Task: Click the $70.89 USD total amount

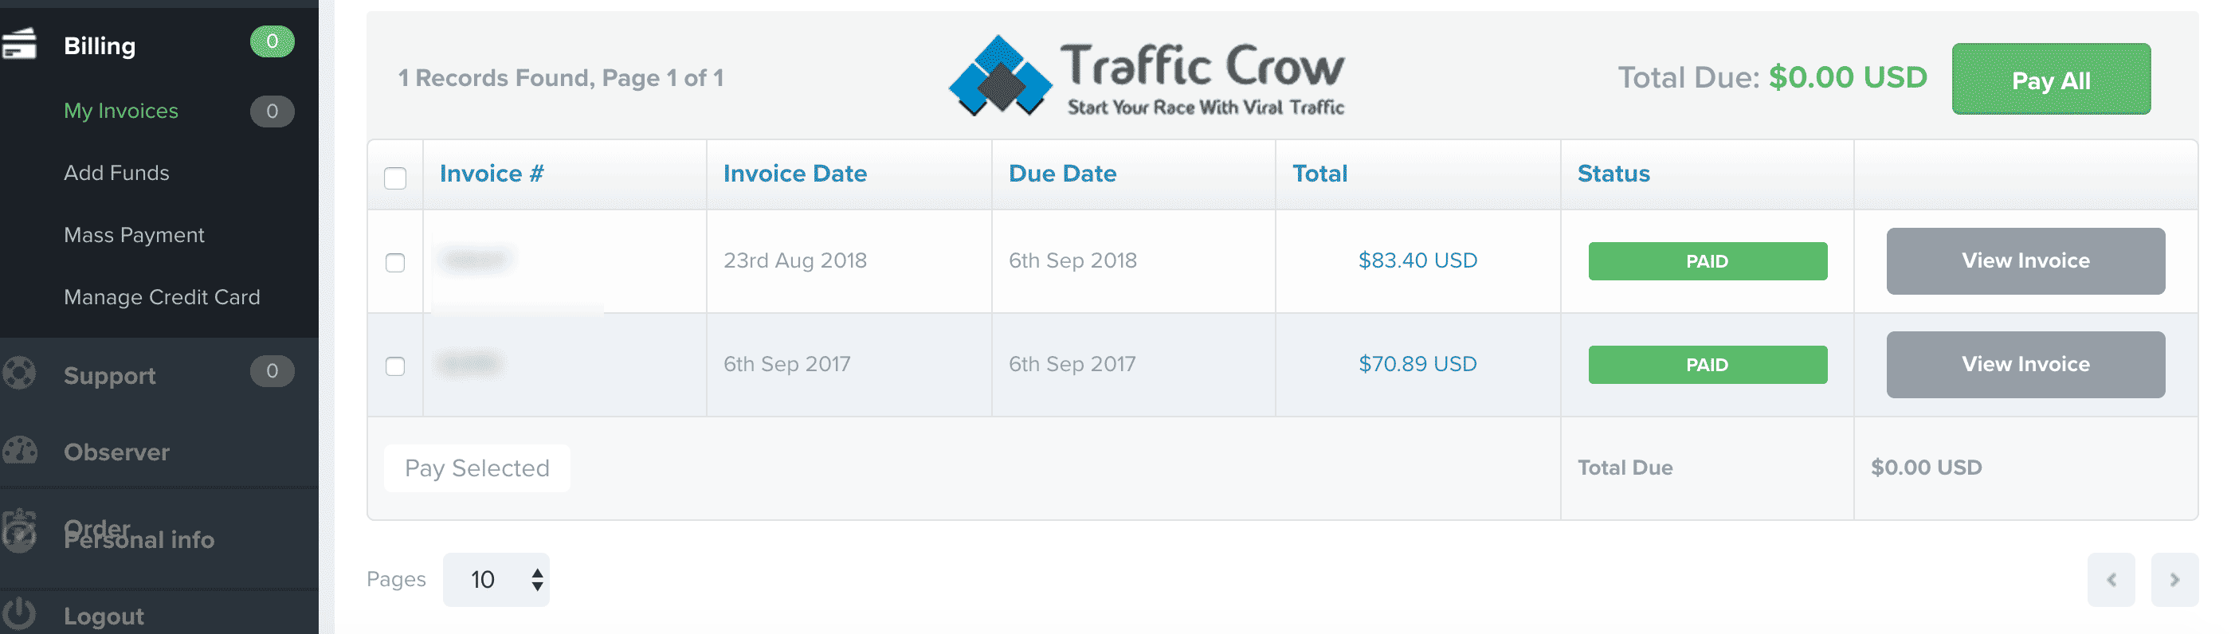Action: tap(1417, 364)
